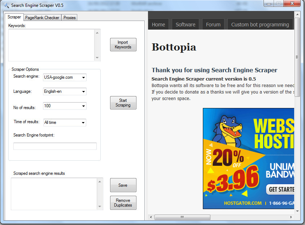Click the Bottopia site heading
Viewport: 305px width, 225px height.
click(x=174, y=47)
